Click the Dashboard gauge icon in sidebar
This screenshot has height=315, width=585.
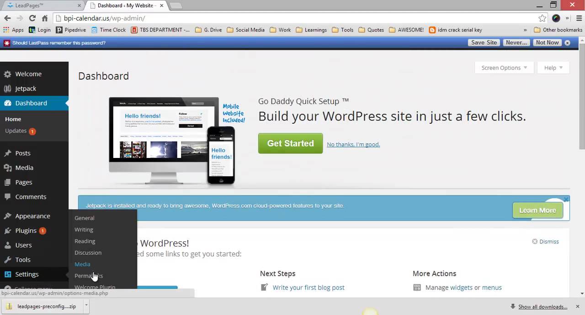click(x=7, y=103)
